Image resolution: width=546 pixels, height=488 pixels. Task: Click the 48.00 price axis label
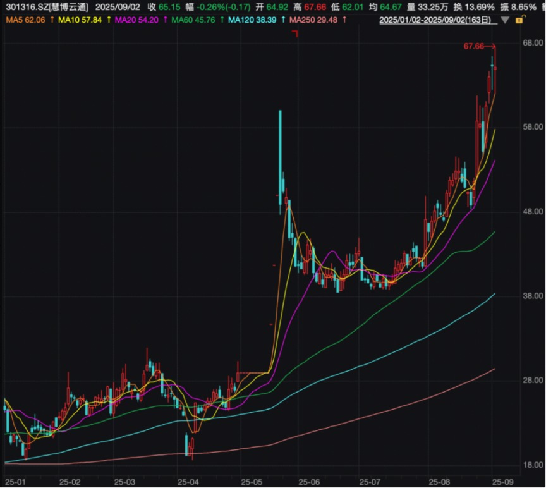(530, 212)
